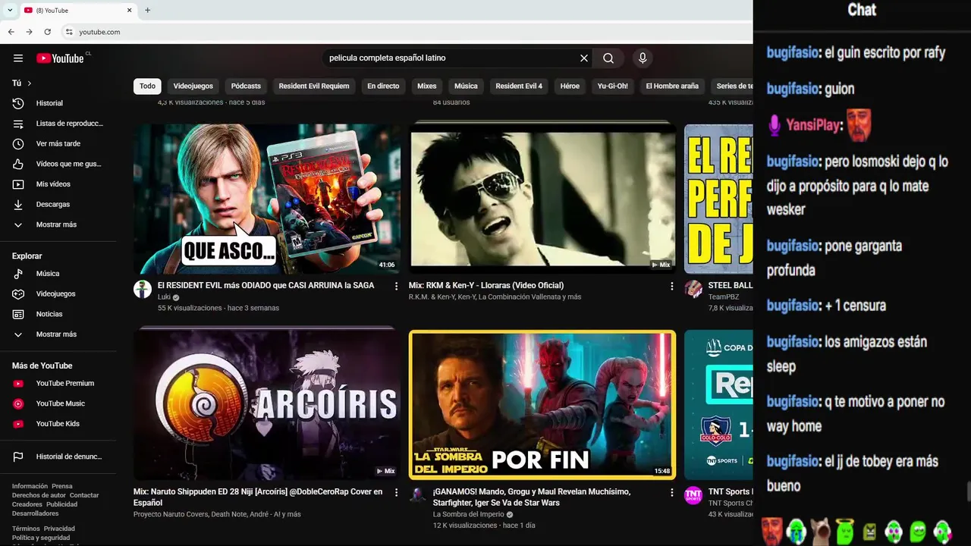Screen dimensions: 971x546
Task: Go forward in browser
Action: pyautogui.click(x=29, y=32)
